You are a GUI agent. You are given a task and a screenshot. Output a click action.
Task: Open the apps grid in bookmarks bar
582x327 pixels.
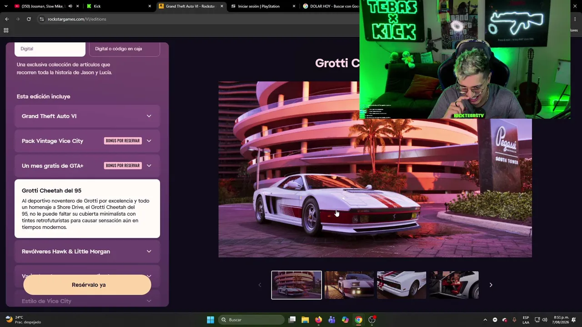click(x=6, y=30)
